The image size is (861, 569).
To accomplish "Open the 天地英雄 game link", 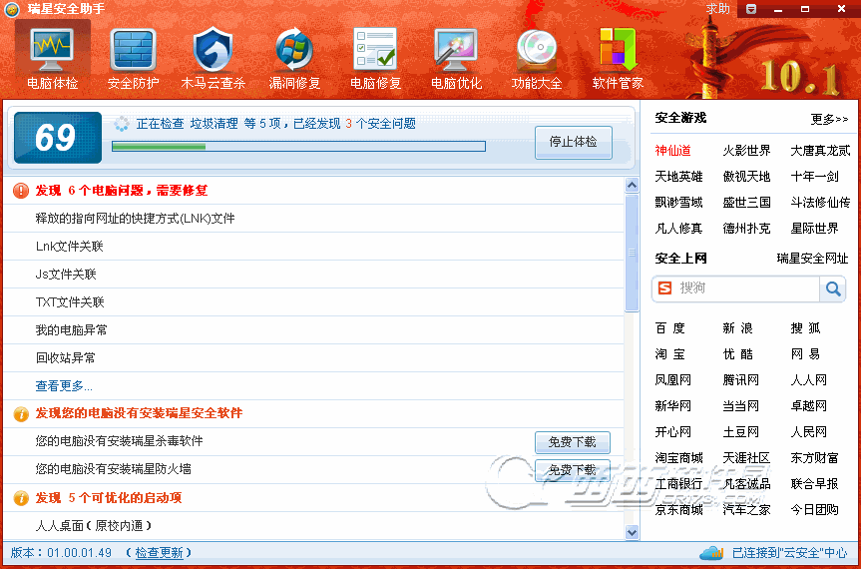I will pos(678,177).
